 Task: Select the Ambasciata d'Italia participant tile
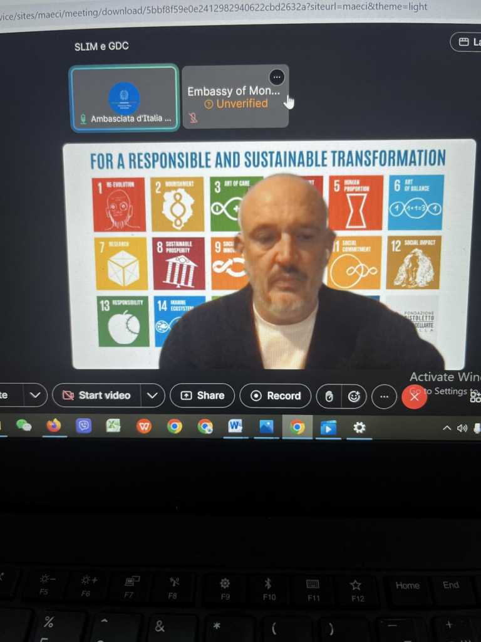pyautogui.click(x=125, y=98)
